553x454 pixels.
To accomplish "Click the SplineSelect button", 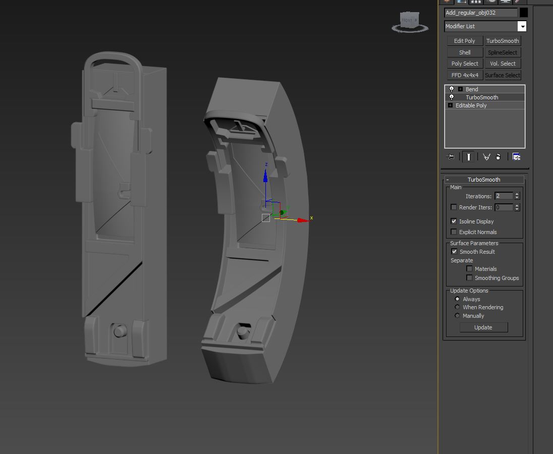I will [503, 52].
